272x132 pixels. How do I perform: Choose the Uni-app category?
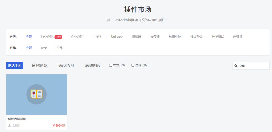pos(117,37)
